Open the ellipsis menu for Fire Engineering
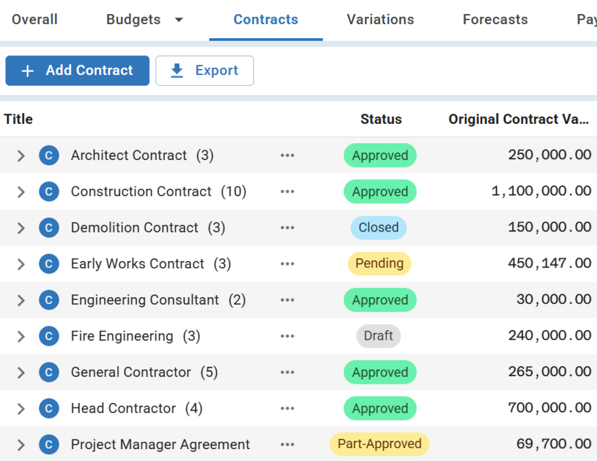 click(287, 336)
